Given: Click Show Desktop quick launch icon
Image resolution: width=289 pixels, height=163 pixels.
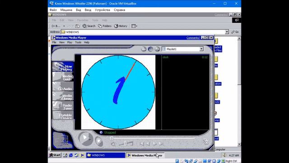Looking at the screenshot, I should pos(65,155).
